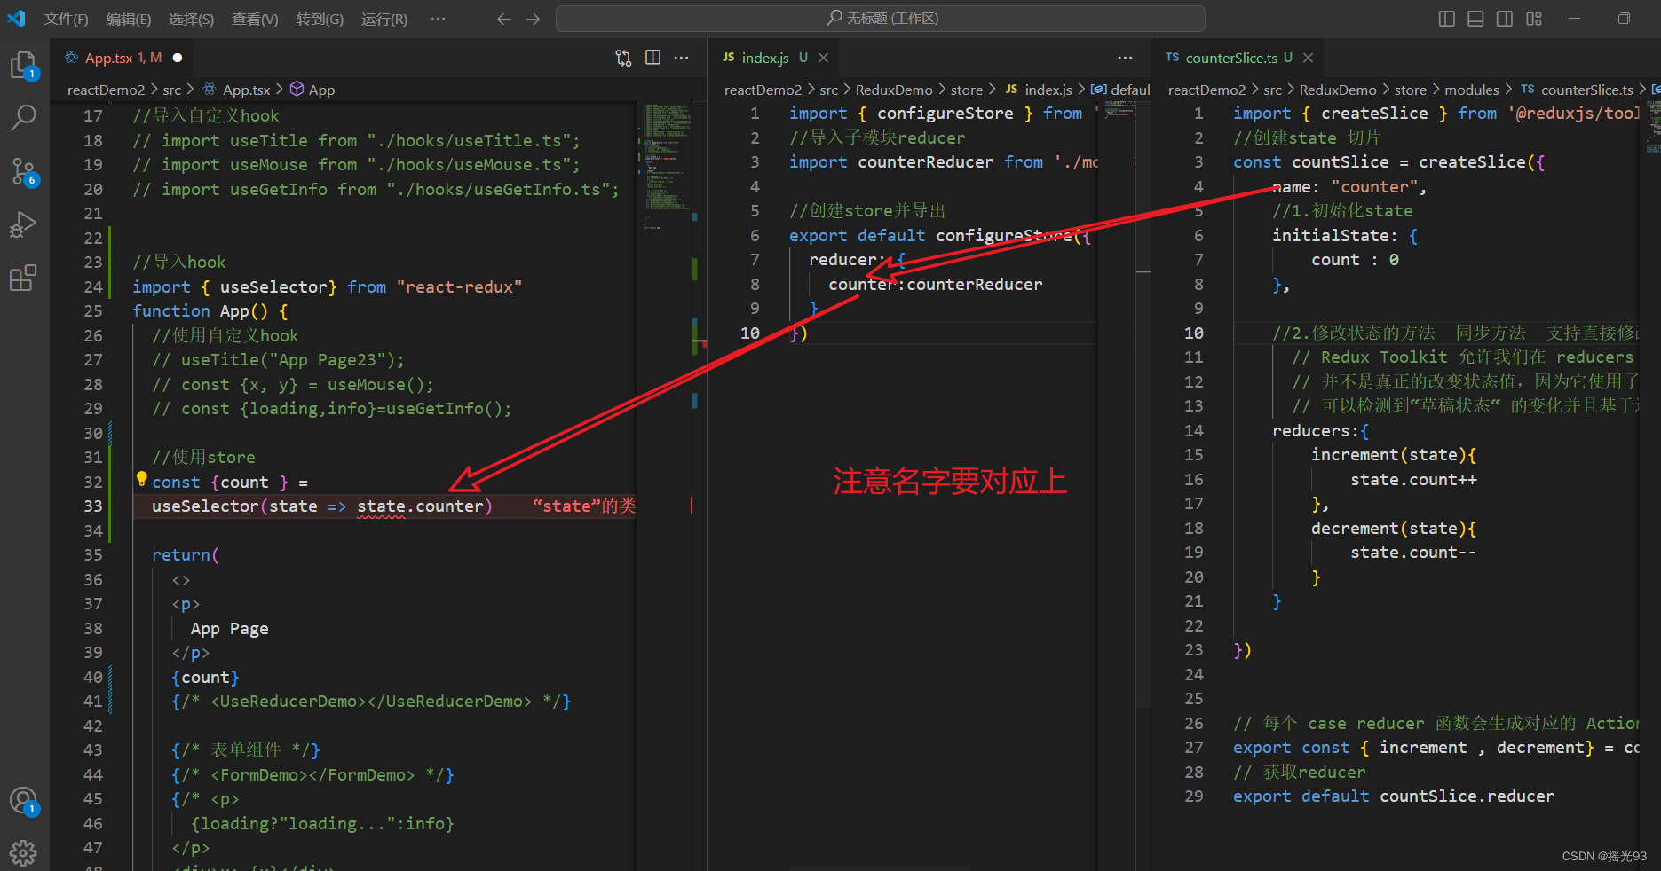The width and height of the screenshot is (1661, 871).
Task: Open the 转到(G) menu
Action: [x=320, y=19]
